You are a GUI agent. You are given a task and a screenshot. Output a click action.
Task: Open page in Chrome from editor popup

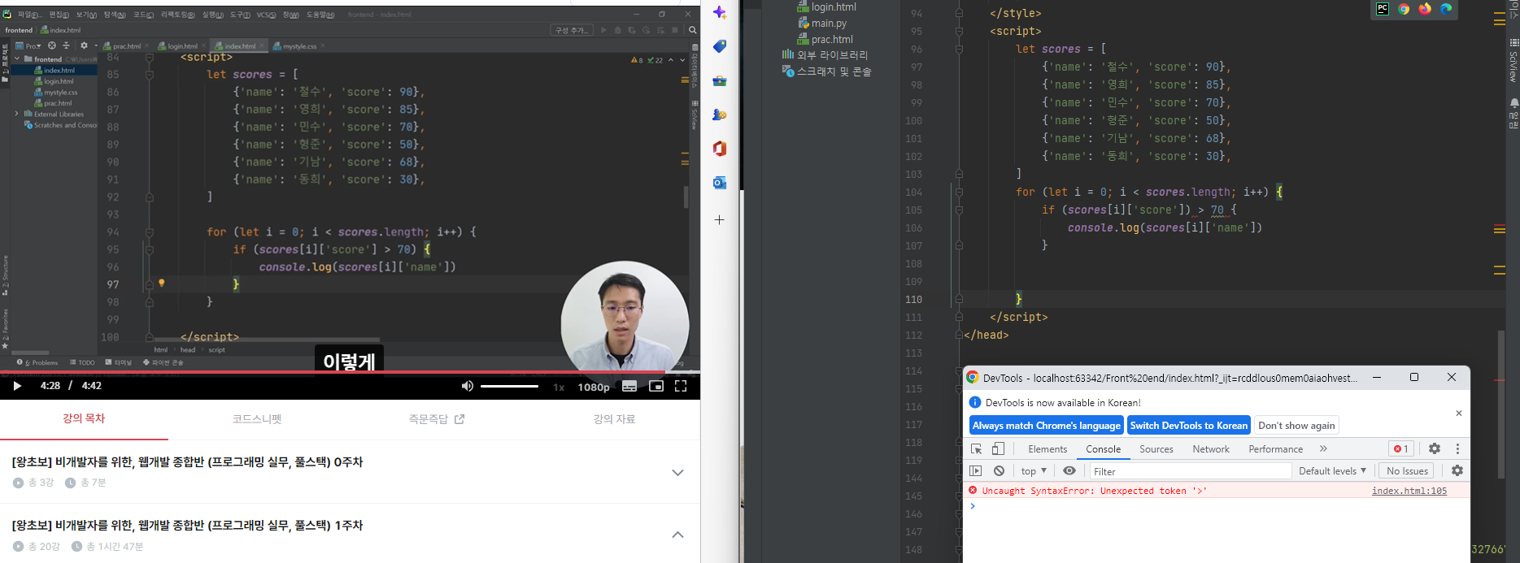click(x=1404, y=9)
